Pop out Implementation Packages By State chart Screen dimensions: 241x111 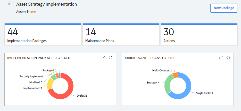[103, 58]
